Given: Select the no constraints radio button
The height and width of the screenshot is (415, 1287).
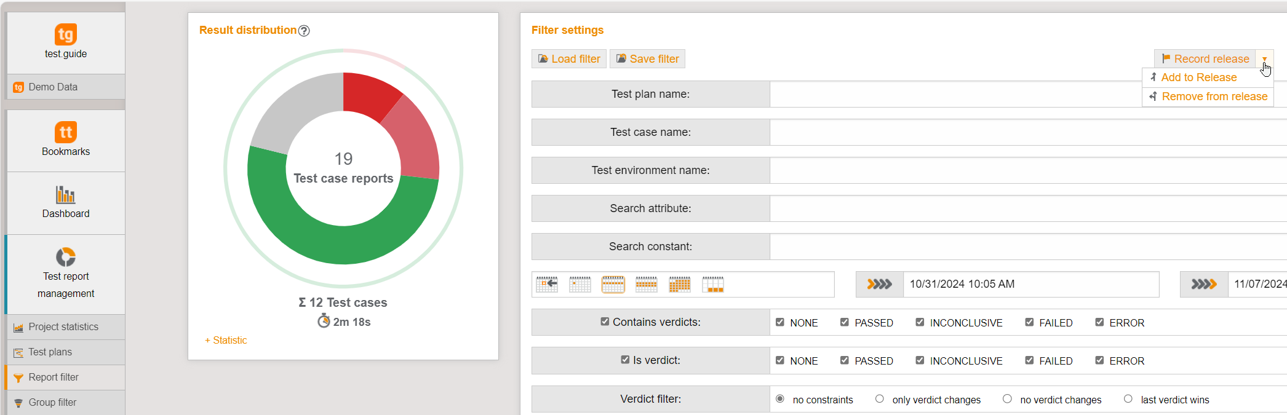Looking at the screenshot, I should point(780,399).
